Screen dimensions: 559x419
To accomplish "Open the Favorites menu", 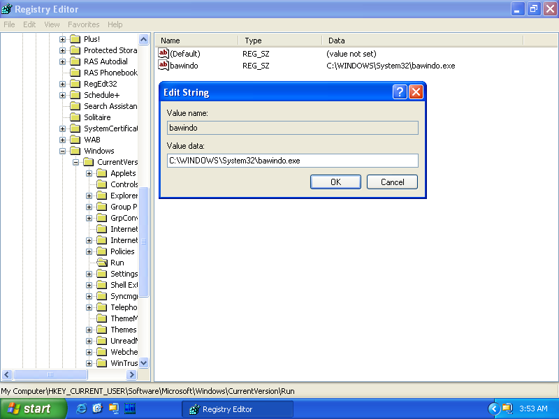I will pyautogui.click(x=83, y=24).
